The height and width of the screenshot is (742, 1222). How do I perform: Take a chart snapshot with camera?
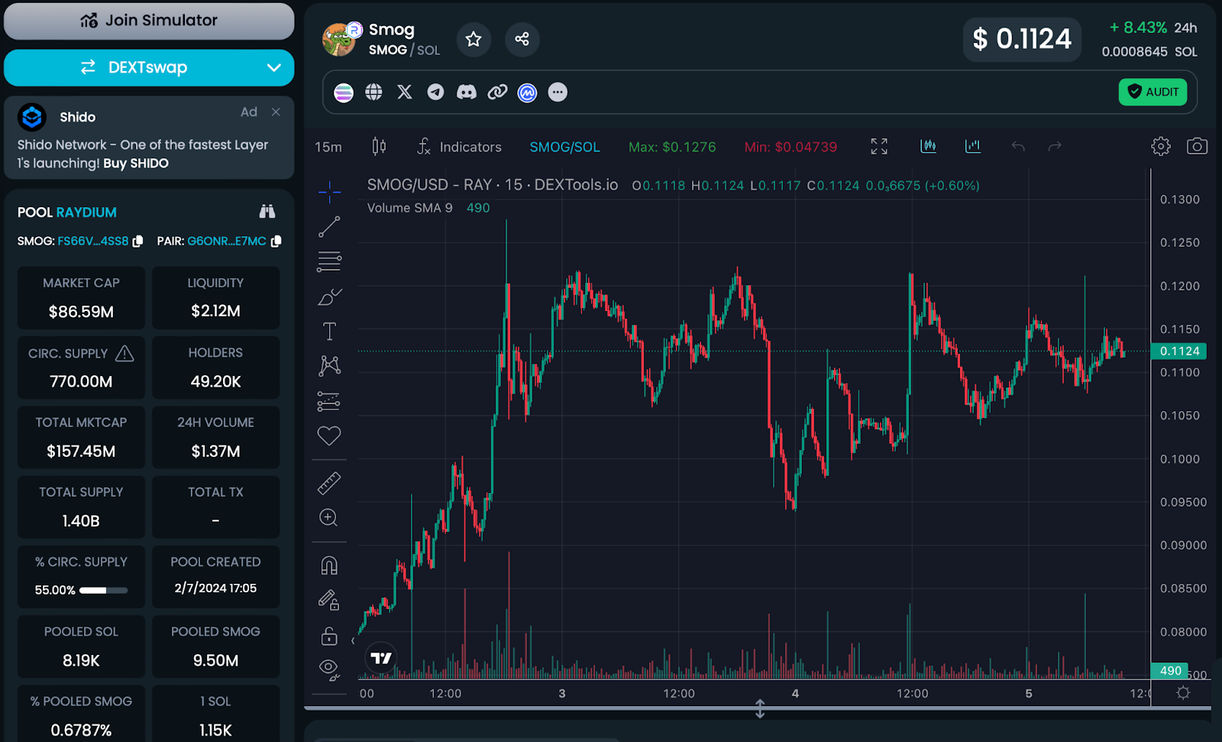point(1197,146)
